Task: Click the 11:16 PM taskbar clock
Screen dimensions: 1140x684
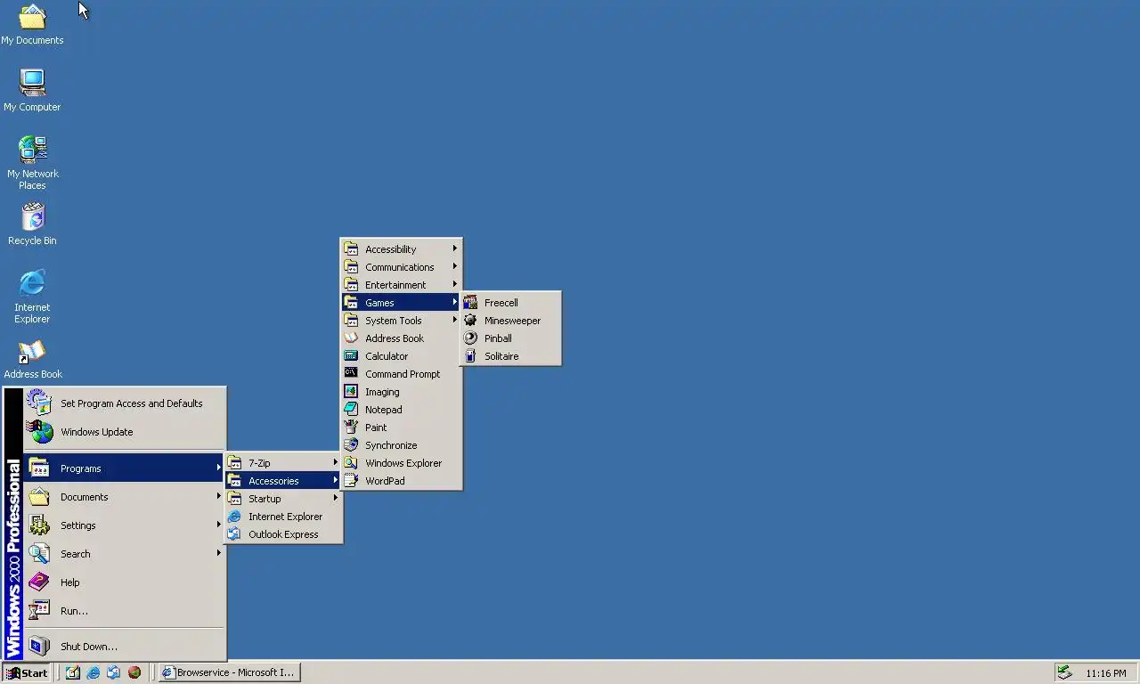Action: point(1106,673)
